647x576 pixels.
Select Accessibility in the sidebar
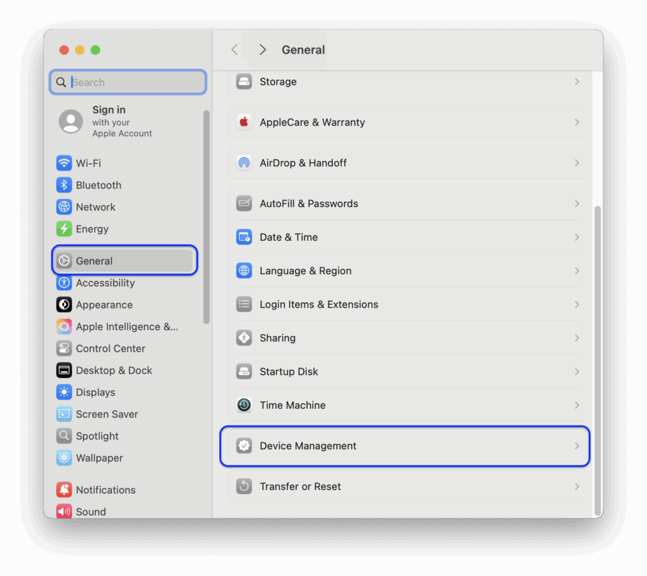click(x=124, y=283)
